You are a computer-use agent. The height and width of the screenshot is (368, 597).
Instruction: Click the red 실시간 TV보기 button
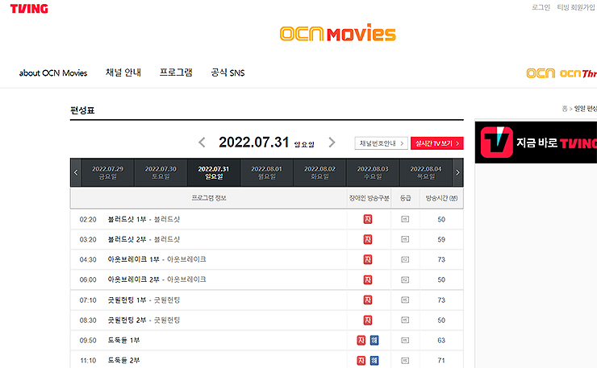[437, 143]
